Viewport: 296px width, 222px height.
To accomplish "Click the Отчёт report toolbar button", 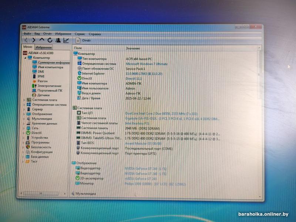I will coord(83,40).
